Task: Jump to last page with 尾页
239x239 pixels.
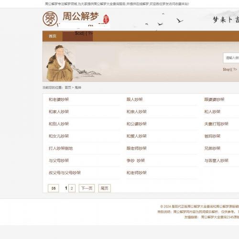Action: click(x=105, y=188)
